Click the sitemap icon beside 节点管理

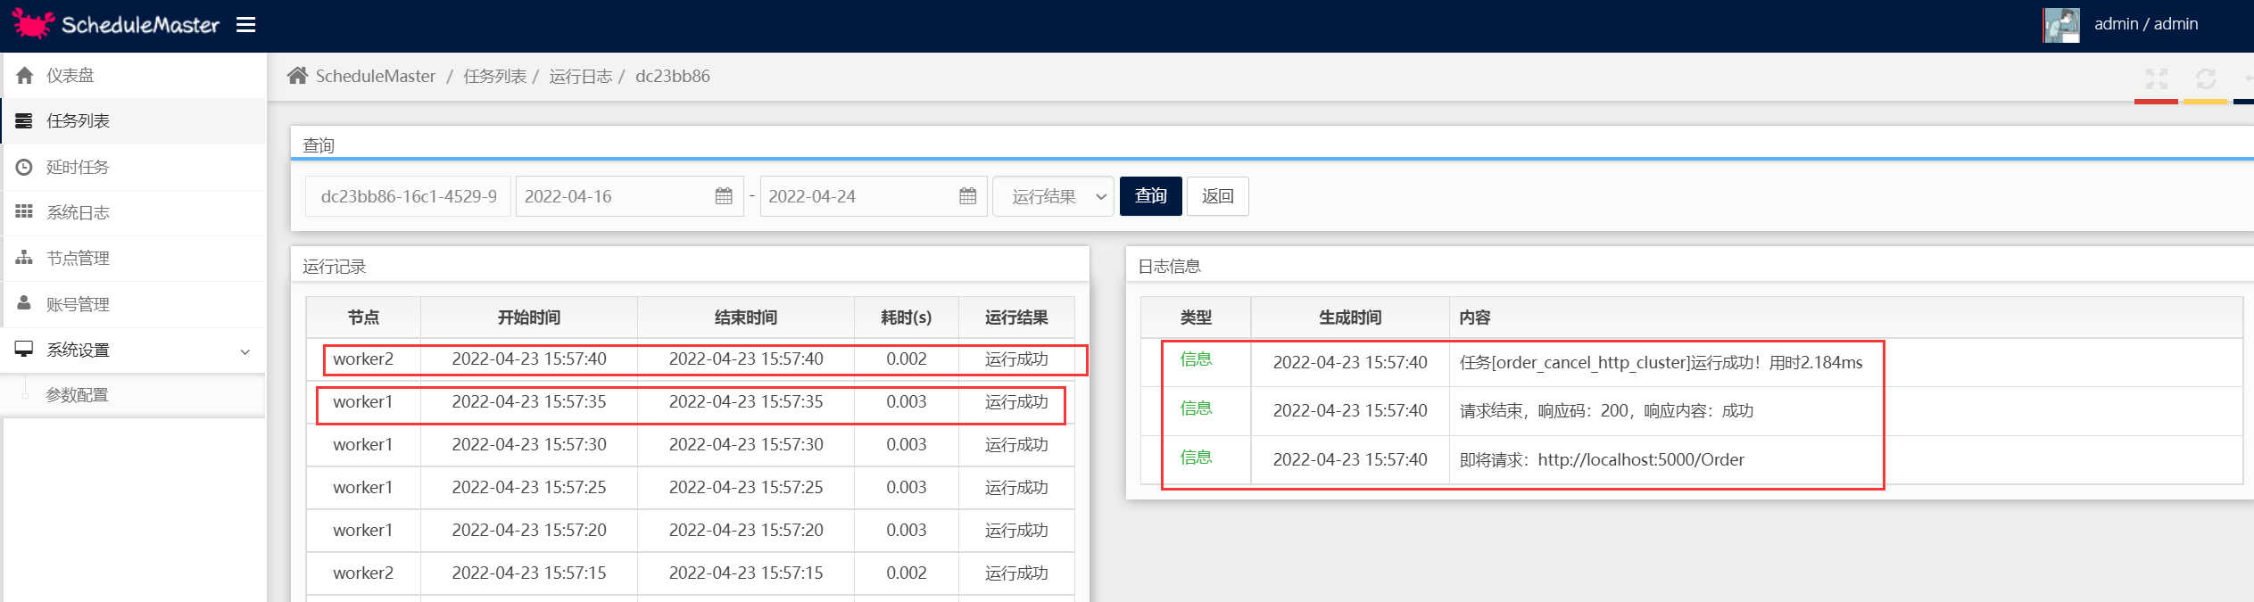tap(24, 258)
